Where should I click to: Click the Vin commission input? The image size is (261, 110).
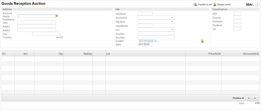[237, 29]
